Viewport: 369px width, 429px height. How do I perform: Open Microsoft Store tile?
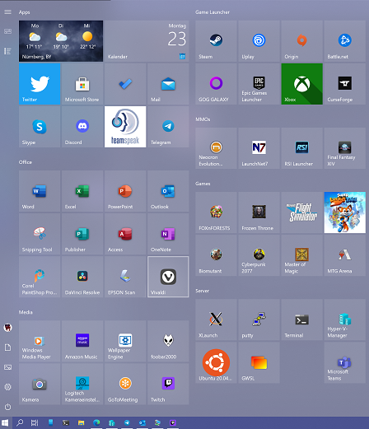[x=82, y=84]
